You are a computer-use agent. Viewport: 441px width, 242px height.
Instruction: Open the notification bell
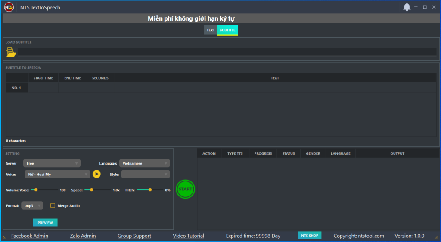click(407, 7)
